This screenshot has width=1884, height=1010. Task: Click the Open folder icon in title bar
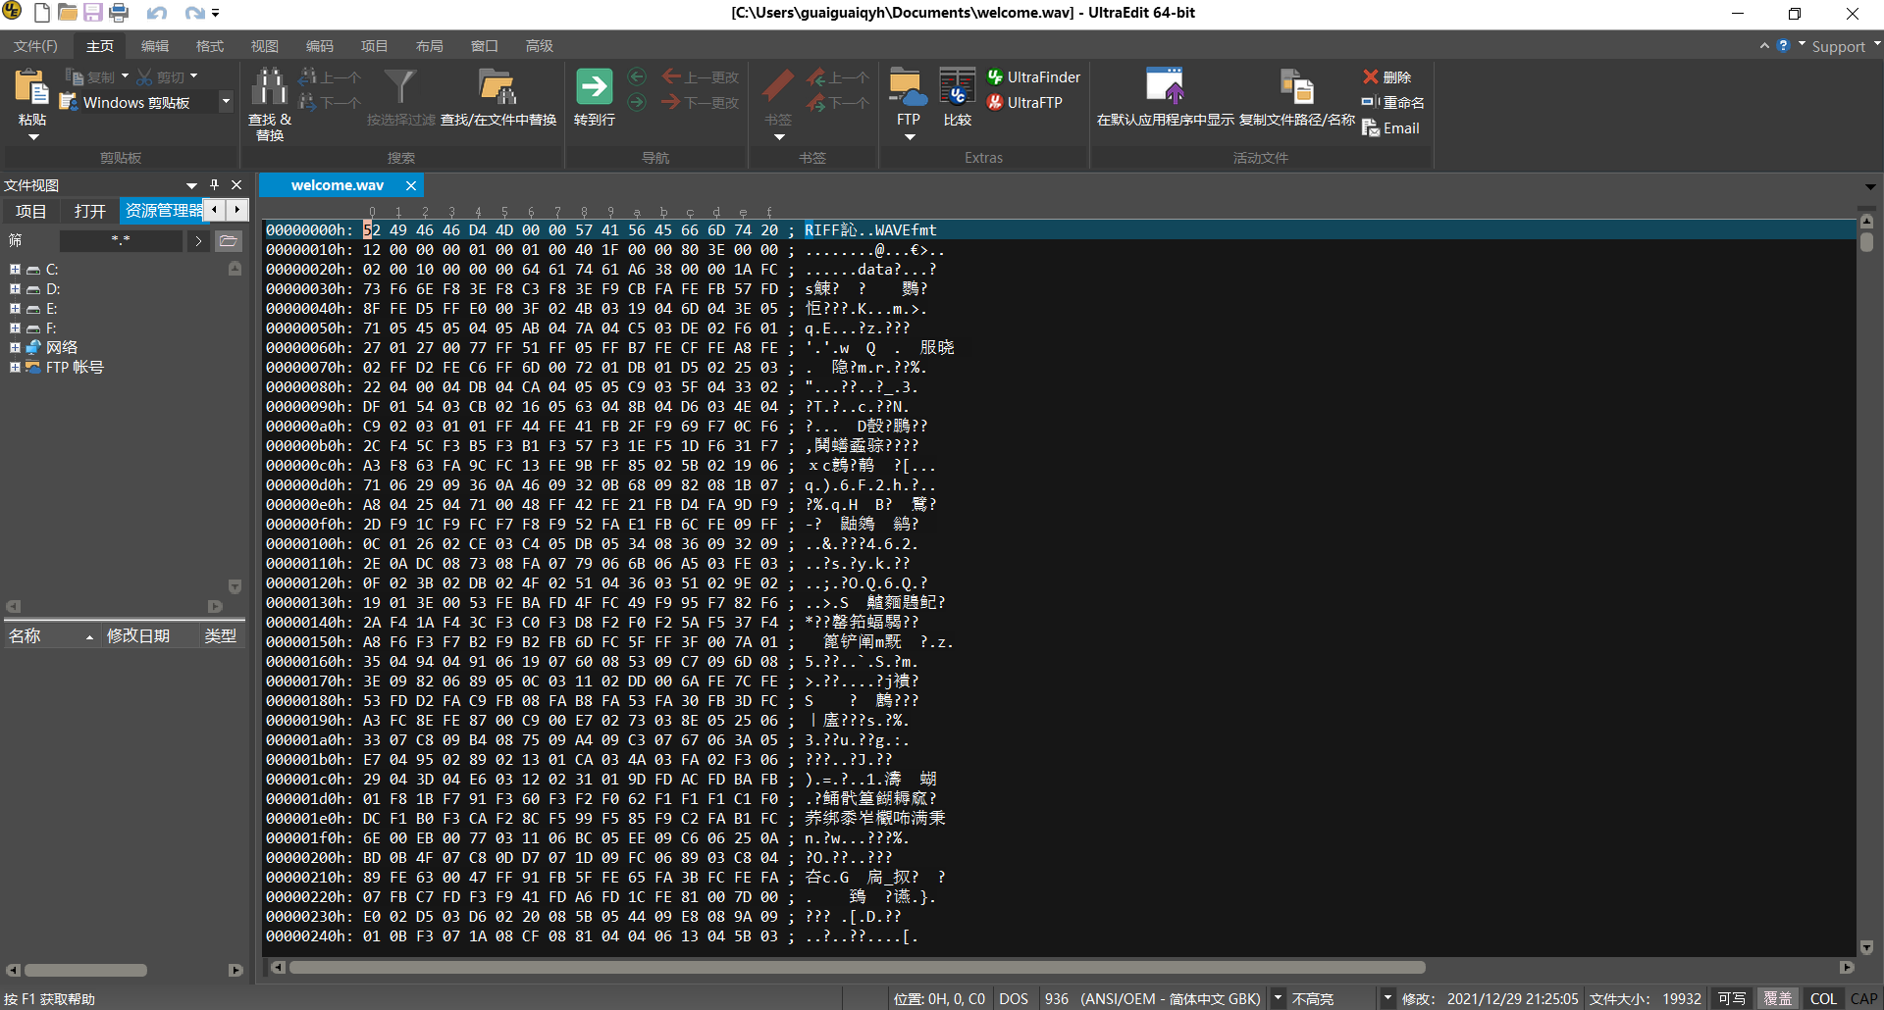click(67, 13)
